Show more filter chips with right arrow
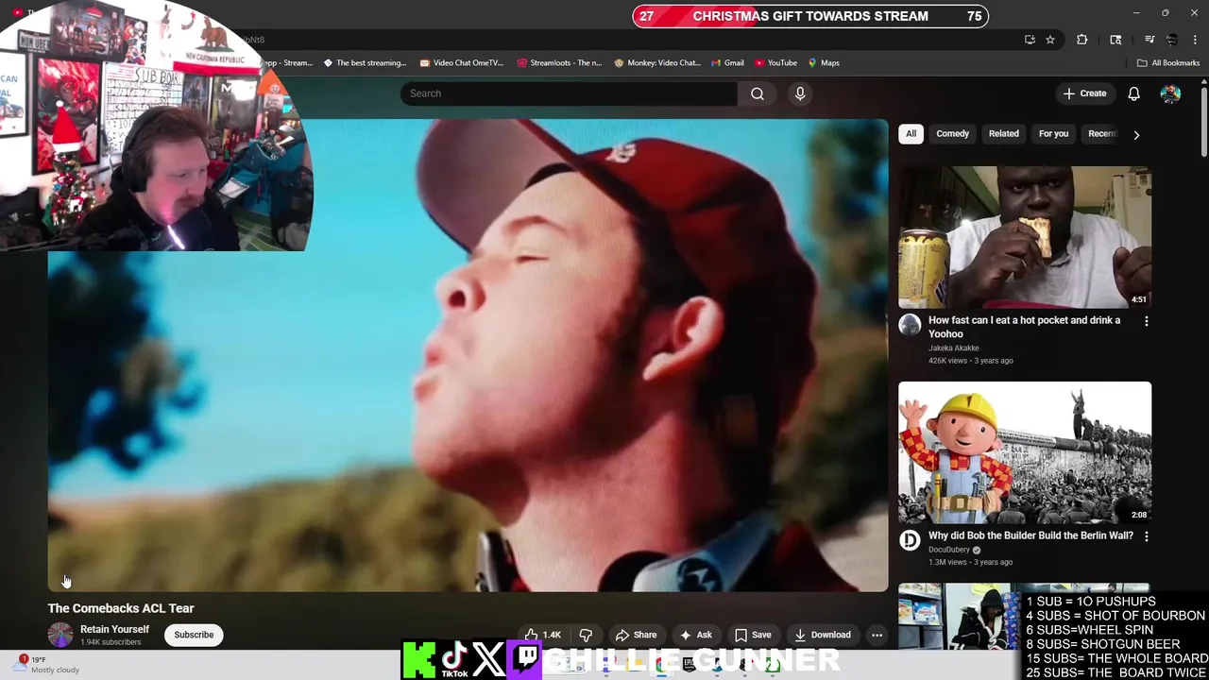1209x680 pixels. pos(1136,135)
